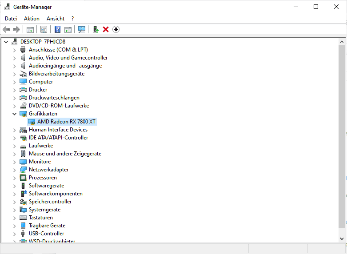The width and height of the screenshot is (347, 254).
Task: Click the scrollbar up arrow
Action: coord(342,42)
